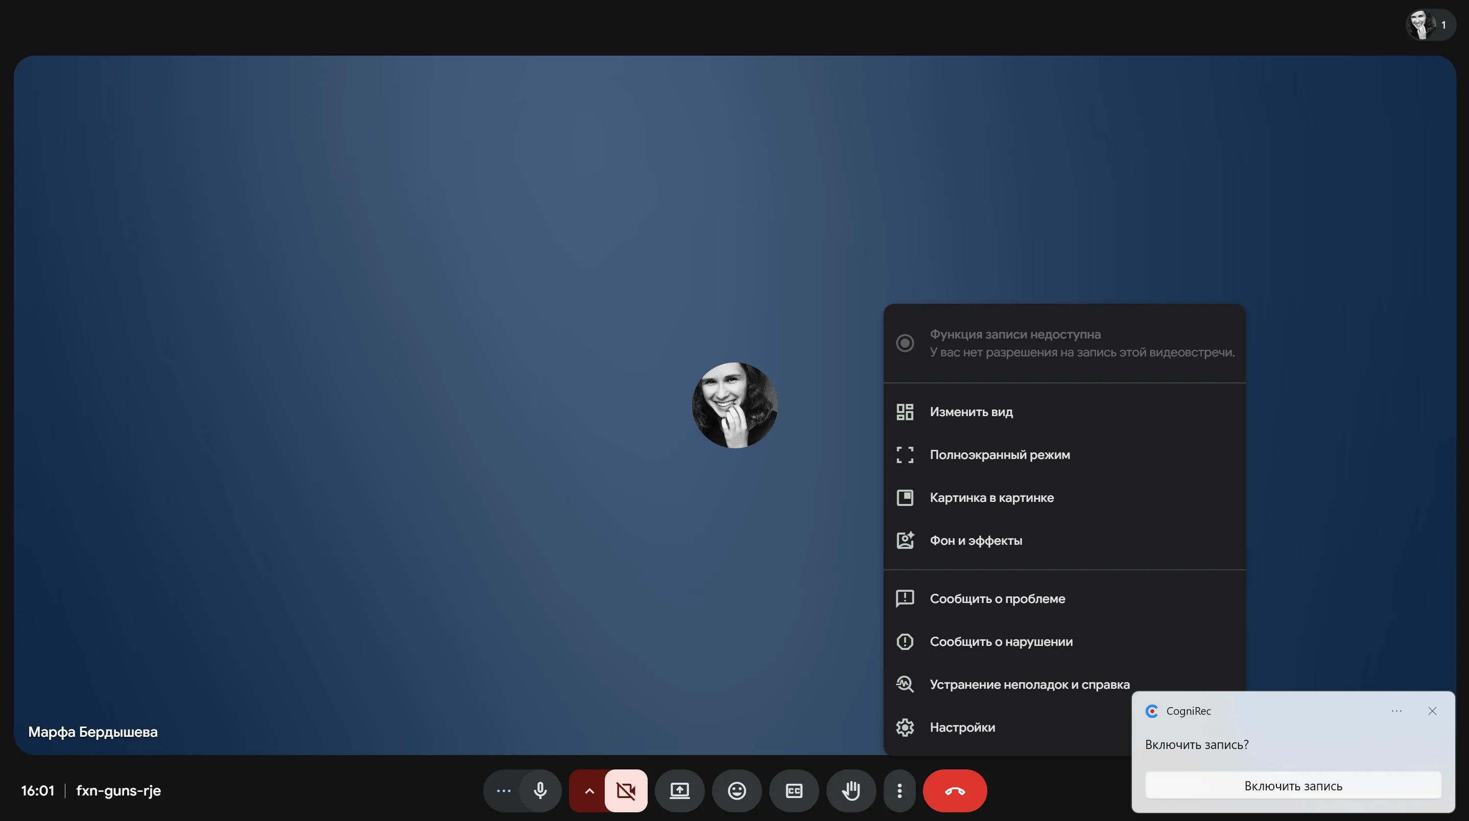The image size is (1469, 821).
Task: Click Марфа Бердышева's profile picture
Action: pos(734,405)
